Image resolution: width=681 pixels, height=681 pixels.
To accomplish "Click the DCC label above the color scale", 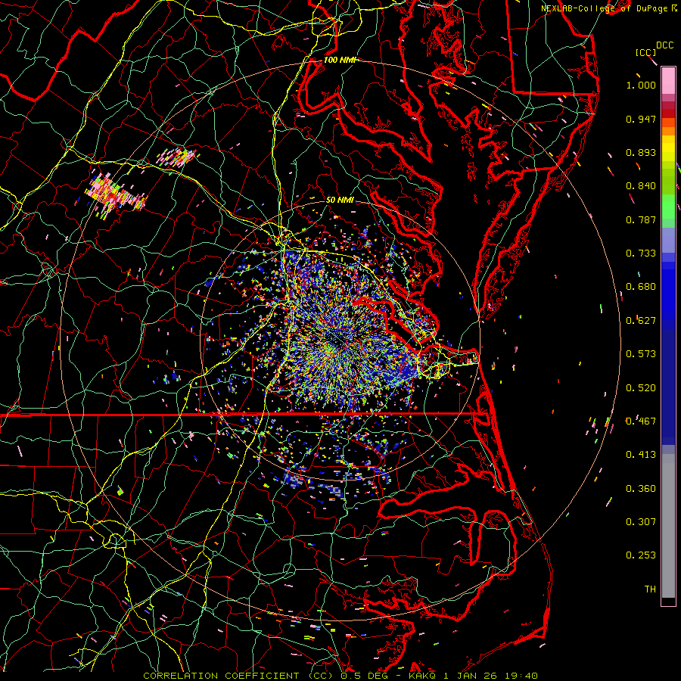I will click(x=664, y=45).
